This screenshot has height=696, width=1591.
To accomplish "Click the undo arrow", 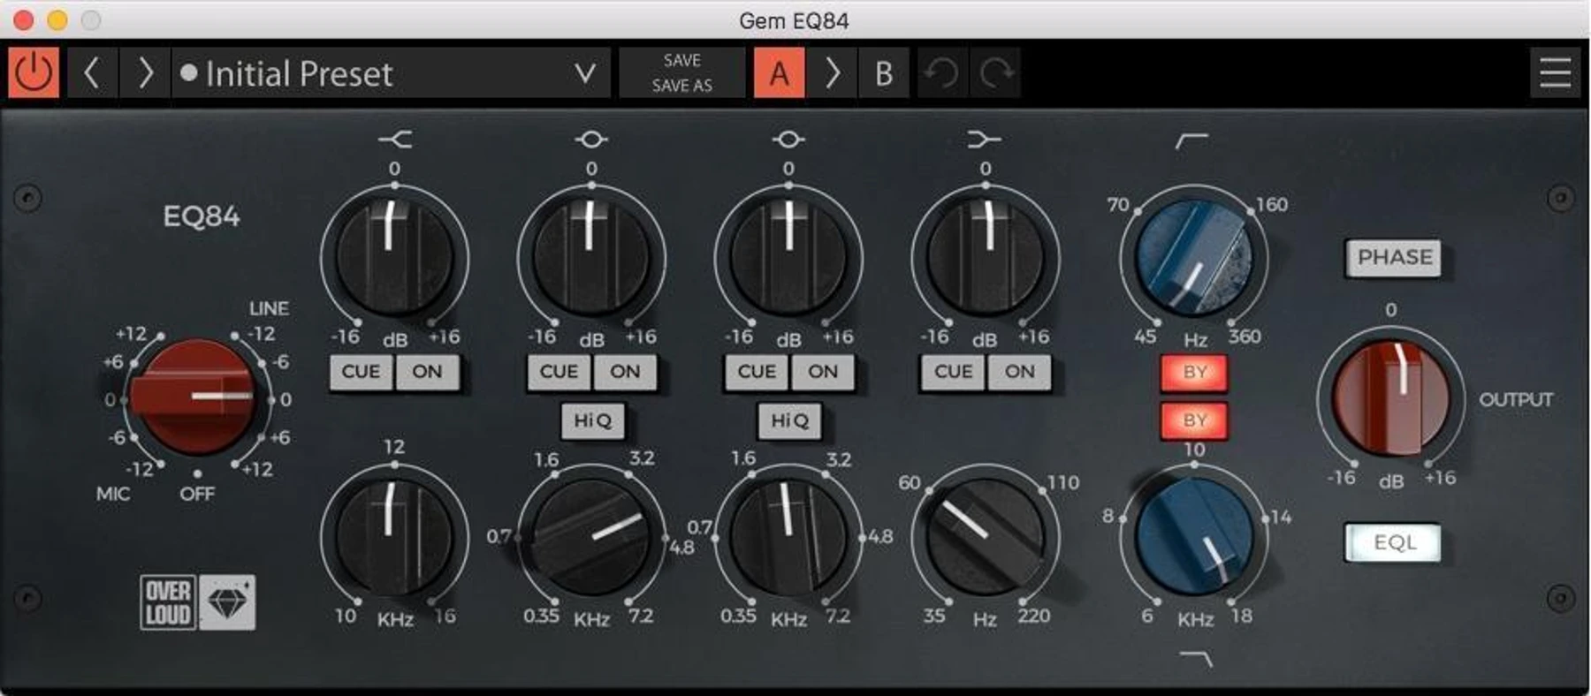I will coord(942,72).
